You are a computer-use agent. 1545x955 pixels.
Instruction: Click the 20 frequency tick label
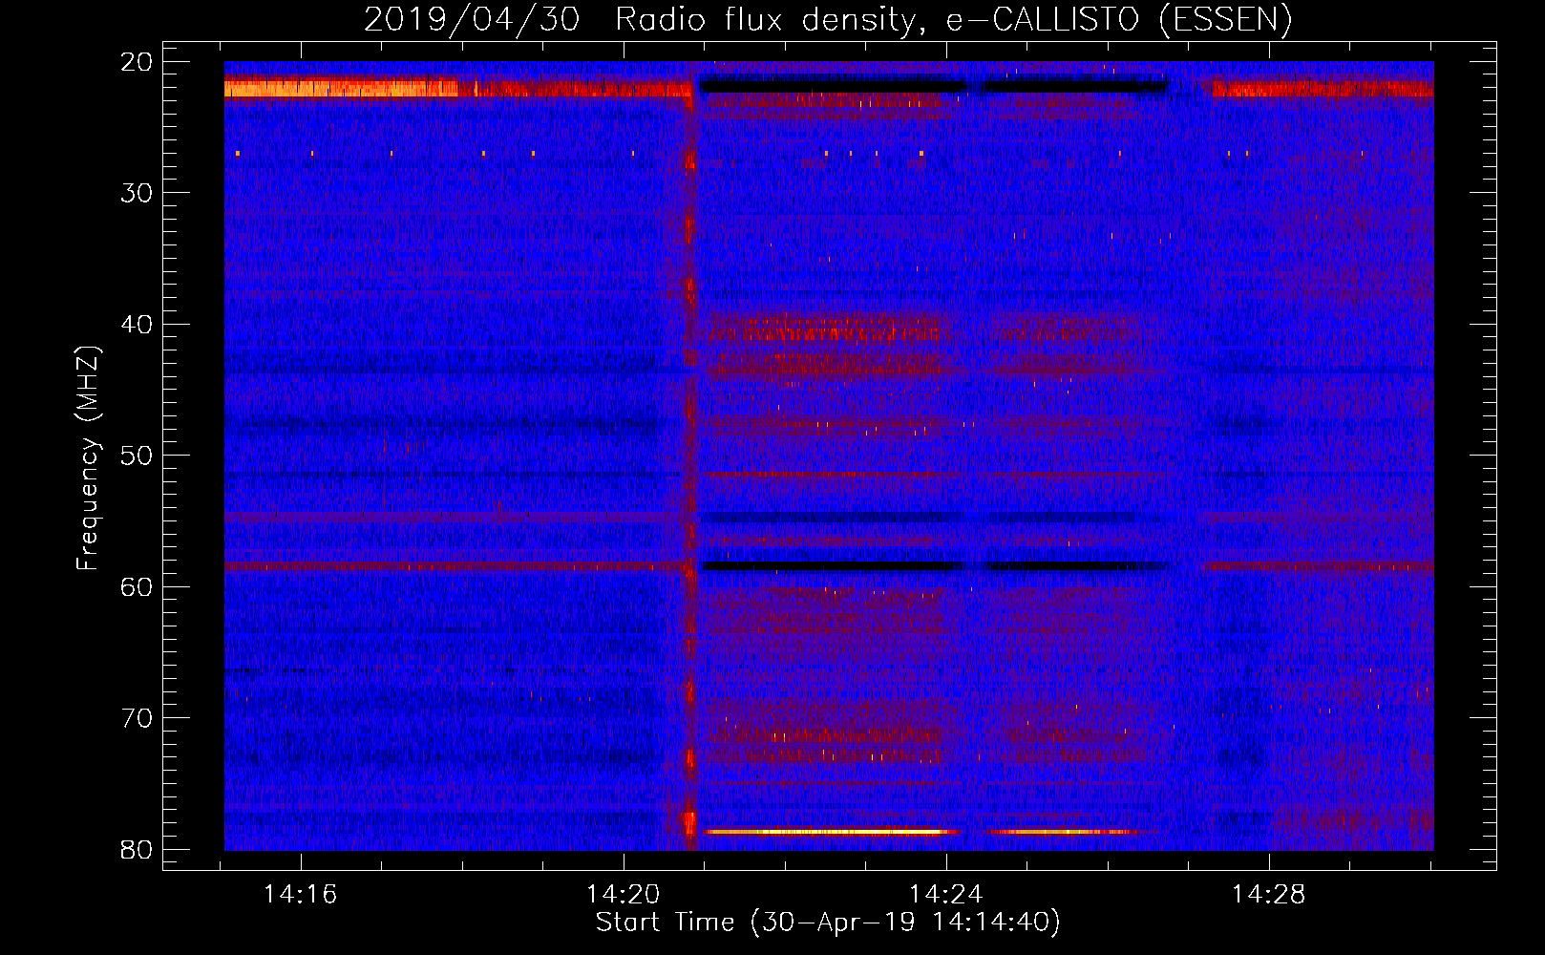pos(137,62)
